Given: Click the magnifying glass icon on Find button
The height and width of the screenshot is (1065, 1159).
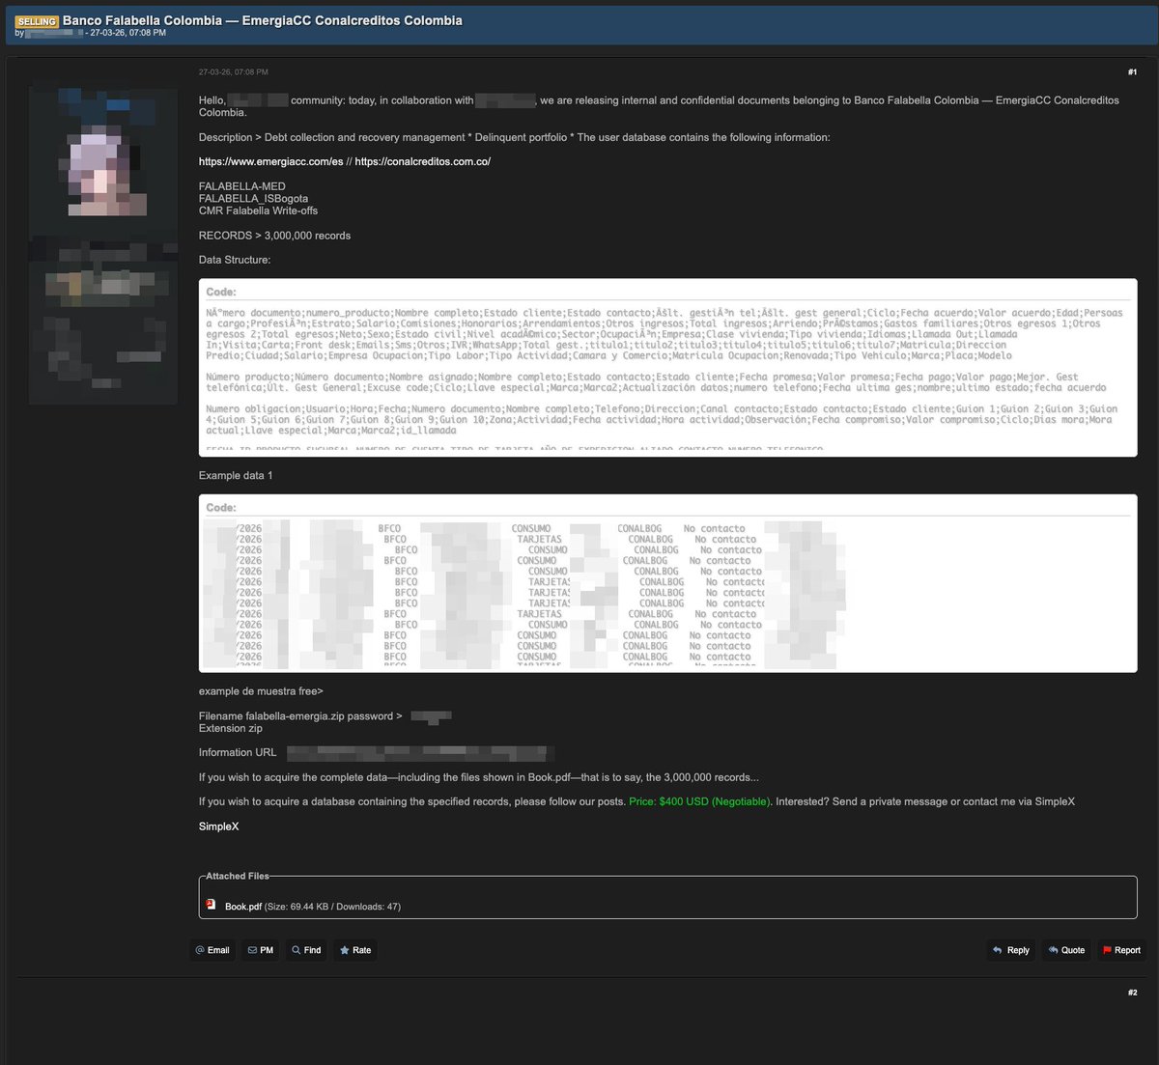Looking at the screenshot, I should 295,950.
